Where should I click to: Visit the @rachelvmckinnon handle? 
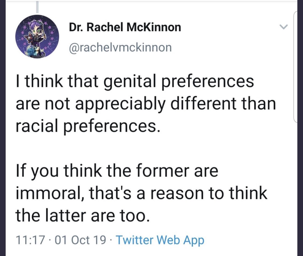click(120, 47)
